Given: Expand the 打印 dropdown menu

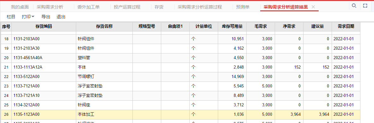Looking at the screenshot, I should pyautogui.click(x=28, y=17).
